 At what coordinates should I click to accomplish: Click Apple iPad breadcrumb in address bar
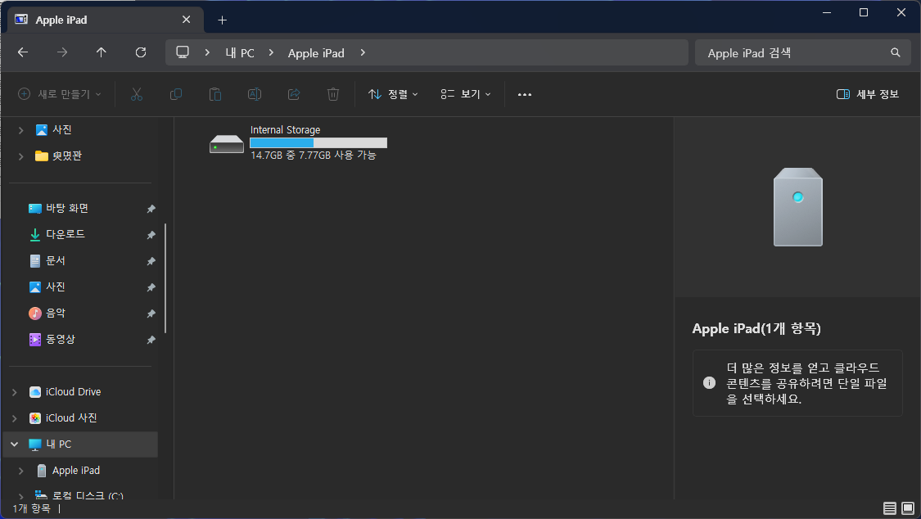click(x=316, y=53)
